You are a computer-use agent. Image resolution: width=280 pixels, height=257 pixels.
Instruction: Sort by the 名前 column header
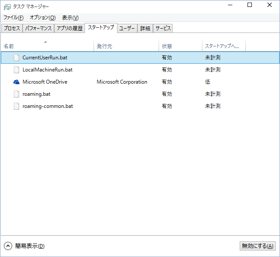point(47,46)
